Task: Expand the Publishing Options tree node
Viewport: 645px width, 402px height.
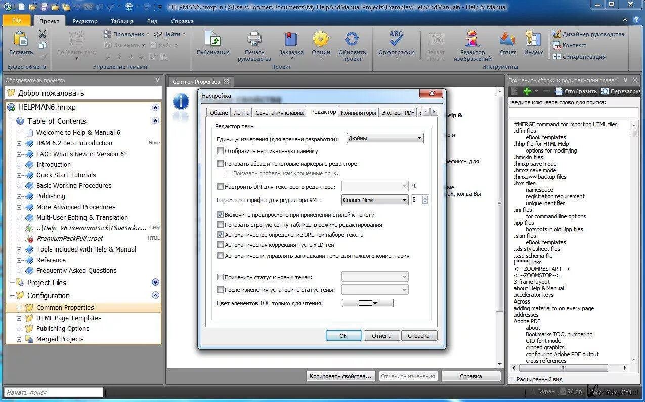Action: tap(19, 329)
